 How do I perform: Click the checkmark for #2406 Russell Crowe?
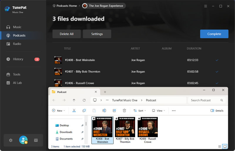(217, 83)
